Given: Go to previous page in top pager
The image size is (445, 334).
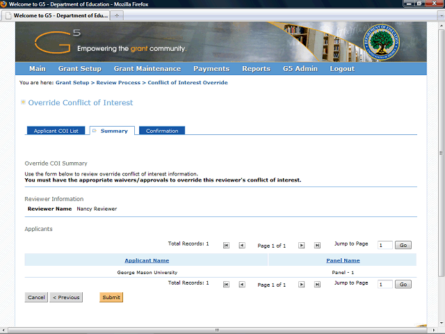Looking at the screenshot, I should click(242, 246).
